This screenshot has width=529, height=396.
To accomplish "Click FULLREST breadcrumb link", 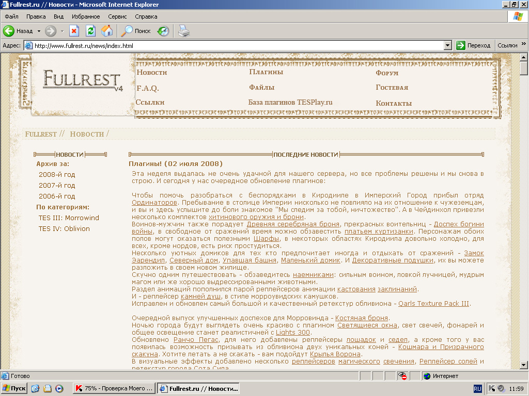I will coord(41,134).
